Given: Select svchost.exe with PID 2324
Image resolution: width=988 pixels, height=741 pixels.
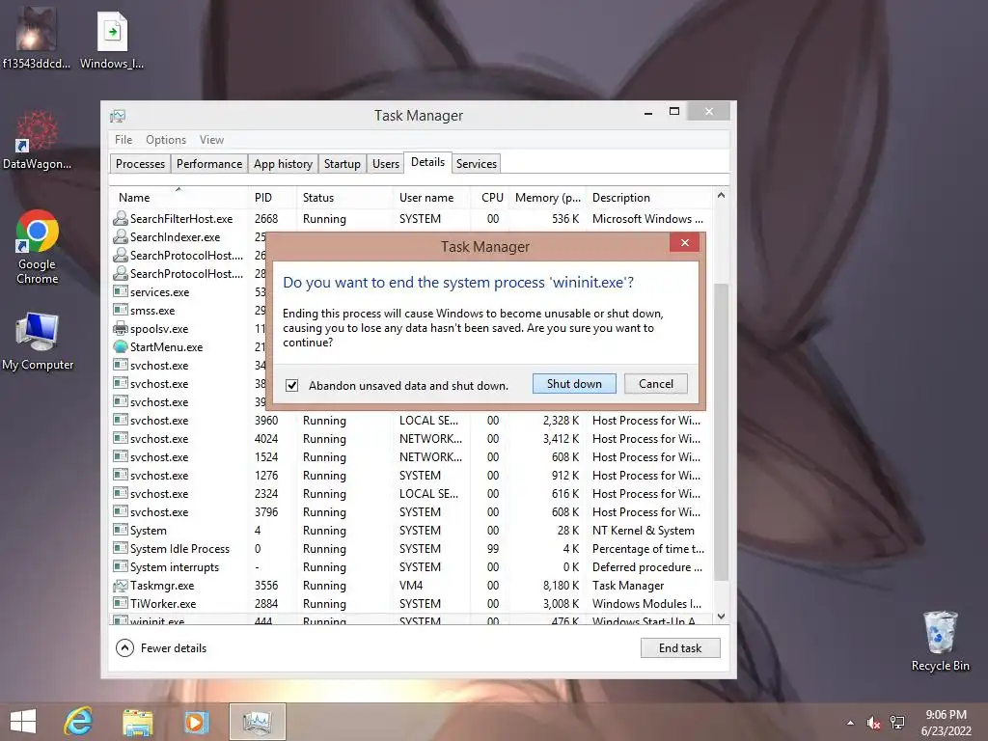Looking at the screenshot, I should click(x=411, y=493).
